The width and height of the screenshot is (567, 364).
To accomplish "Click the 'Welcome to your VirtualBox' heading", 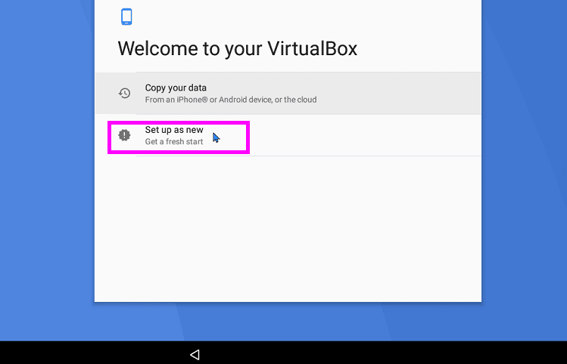I will click(x=238, y=48).
